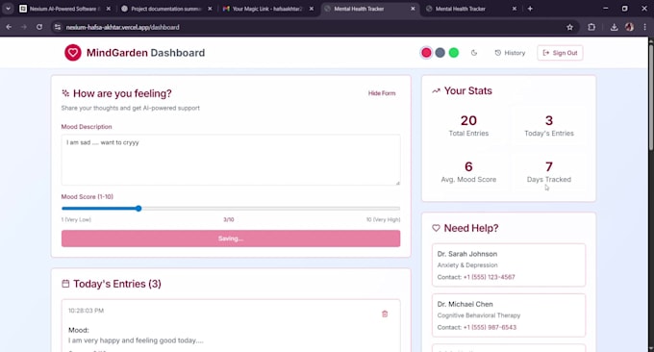This screenshot has height=352, width=654.
Task: Click phone number +1 (555) 123-4567
Action: click(x=489, y=277)
